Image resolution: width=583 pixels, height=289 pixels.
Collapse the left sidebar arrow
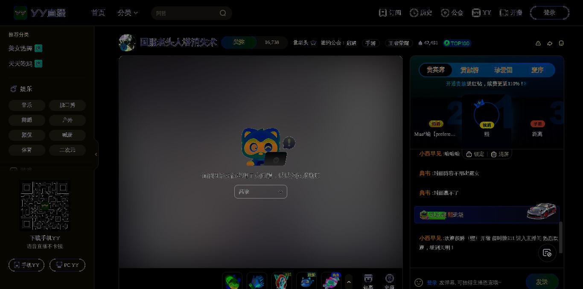click(x=96, y=155)
